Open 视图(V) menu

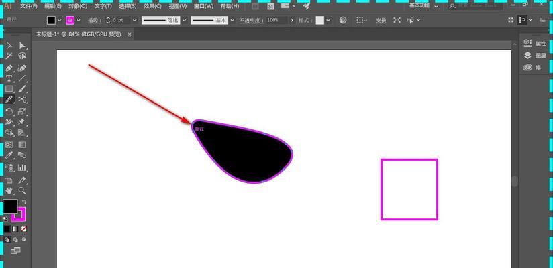tap(177, 6)
